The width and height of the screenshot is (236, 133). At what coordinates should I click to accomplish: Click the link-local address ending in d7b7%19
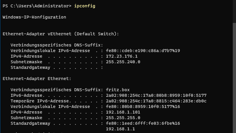[x=143, y=51]
